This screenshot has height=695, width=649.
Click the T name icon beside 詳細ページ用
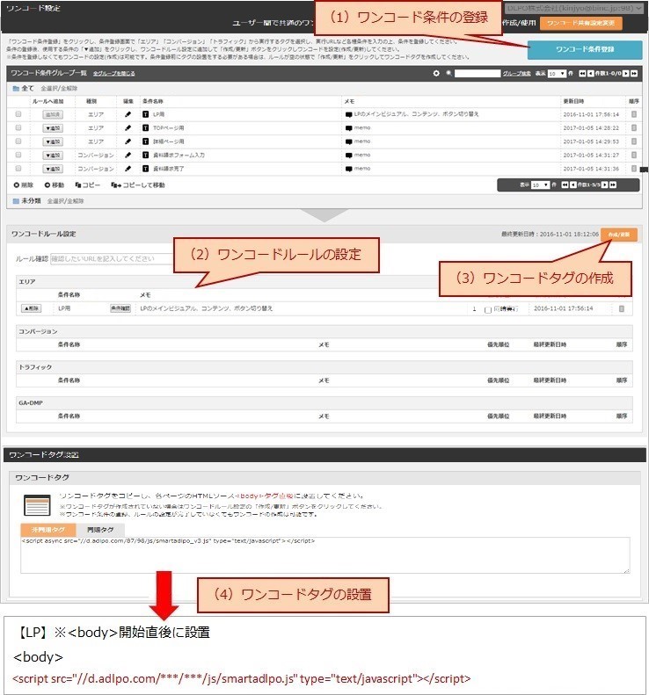(x=145, y=141)
